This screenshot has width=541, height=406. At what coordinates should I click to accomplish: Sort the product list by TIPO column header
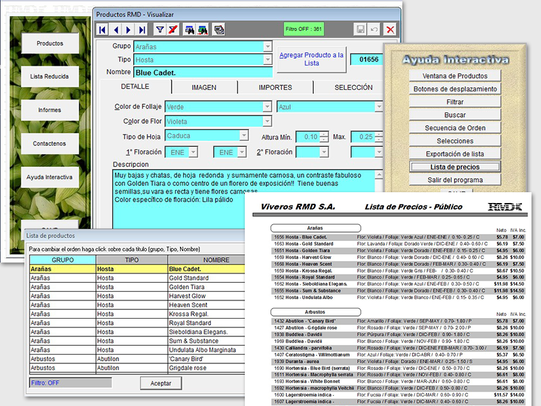click(x=132, y=260)
